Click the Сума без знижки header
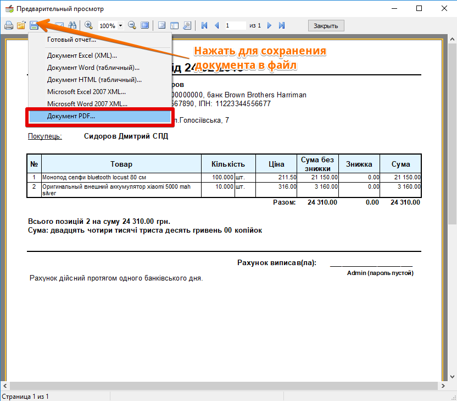This screenshot has height=401, width=457. point(317,164)
